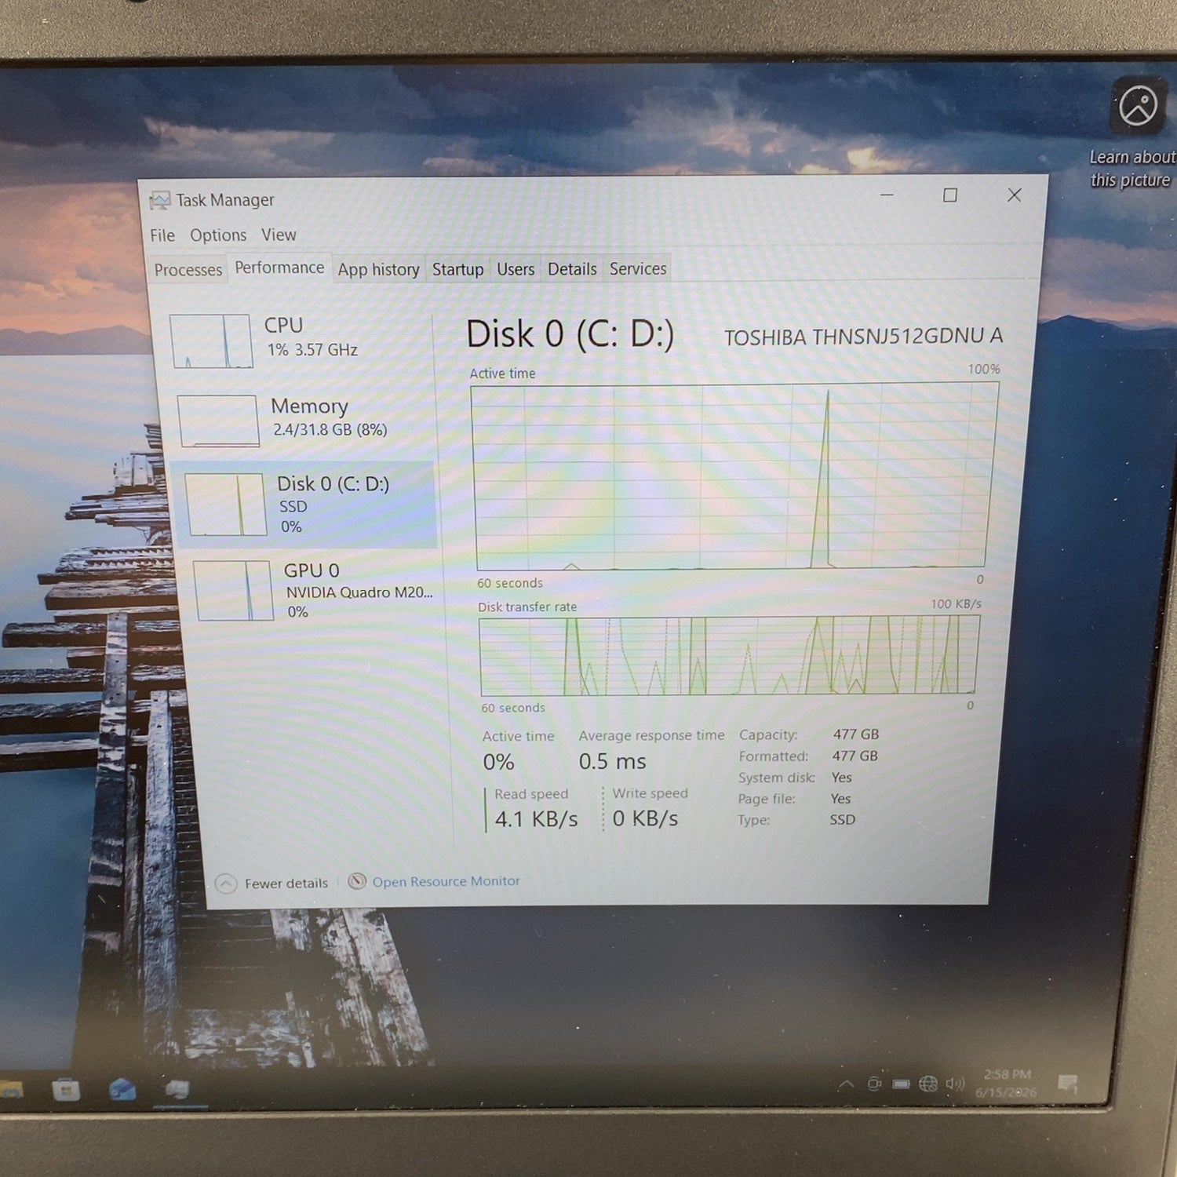The height and width of the screenshot is (1177, 1177).
Task: Show hidden system tray icons chevron
Action: pyautogui.click(x=846, y=1084)
